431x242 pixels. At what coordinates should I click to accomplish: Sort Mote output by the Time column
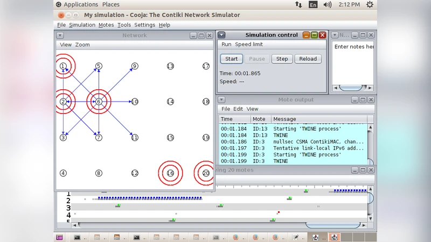[x=235, y=119]
